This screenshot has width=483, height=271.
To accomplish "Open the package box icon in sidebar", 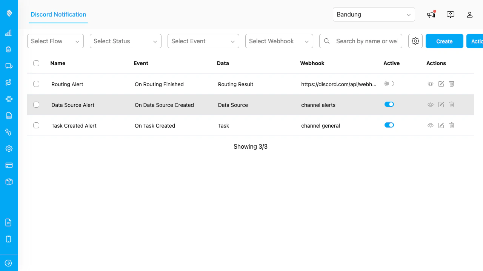I will click(8, 182).
